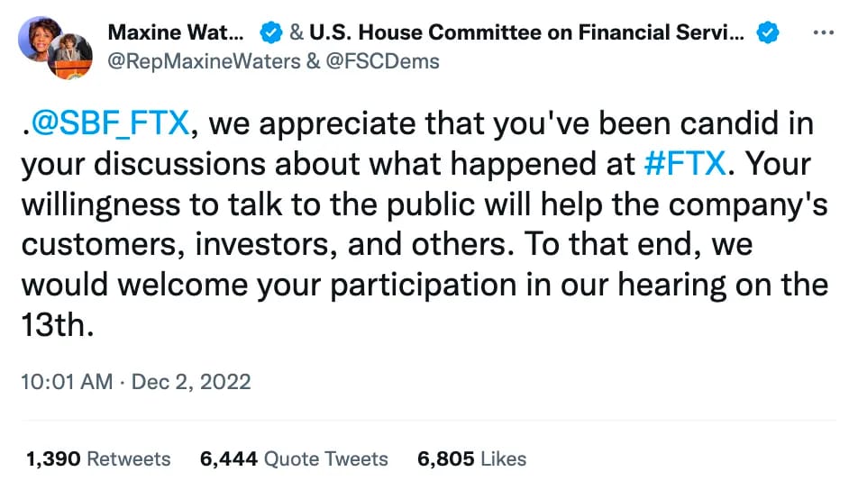This screenshot has width=858, height=481.
Task: View the 6,444 Quote Tweets
Action: [x=294, y=459]
